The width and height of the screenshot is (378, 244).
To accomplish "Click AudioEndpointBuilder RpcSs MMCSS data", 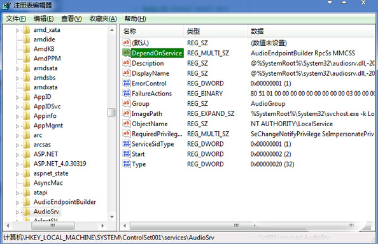I will (x=303, y=53).
